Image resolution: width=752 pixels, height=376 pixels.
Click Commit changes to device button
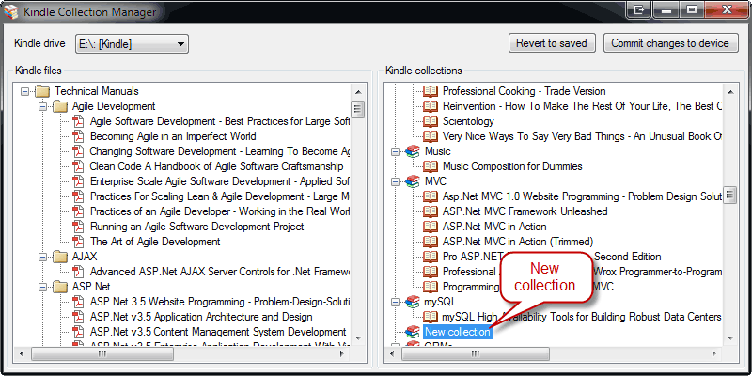pos(670,43)
